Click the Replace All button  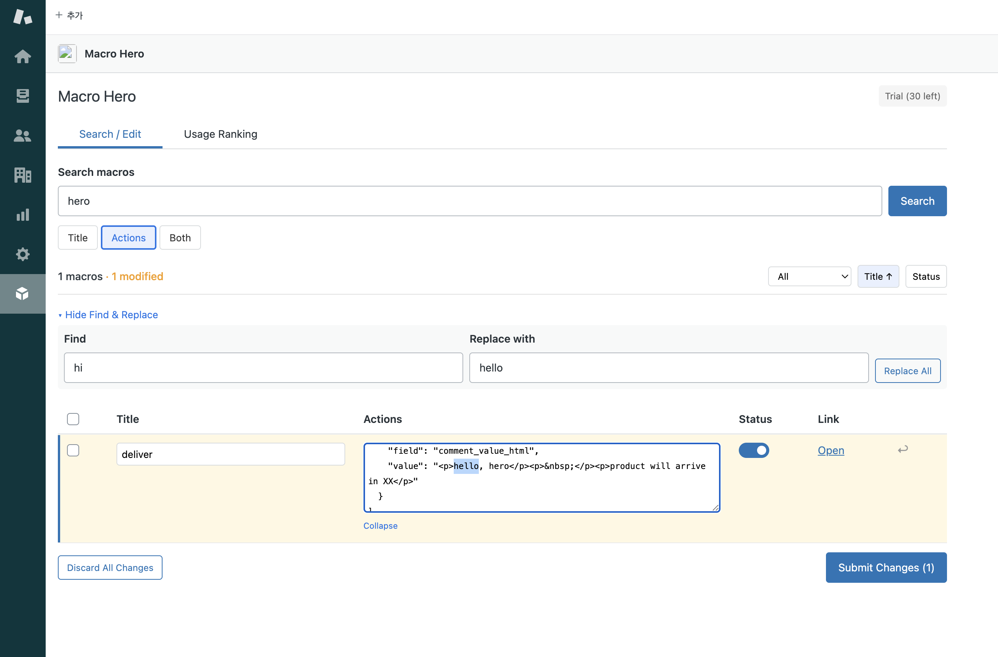907,370
